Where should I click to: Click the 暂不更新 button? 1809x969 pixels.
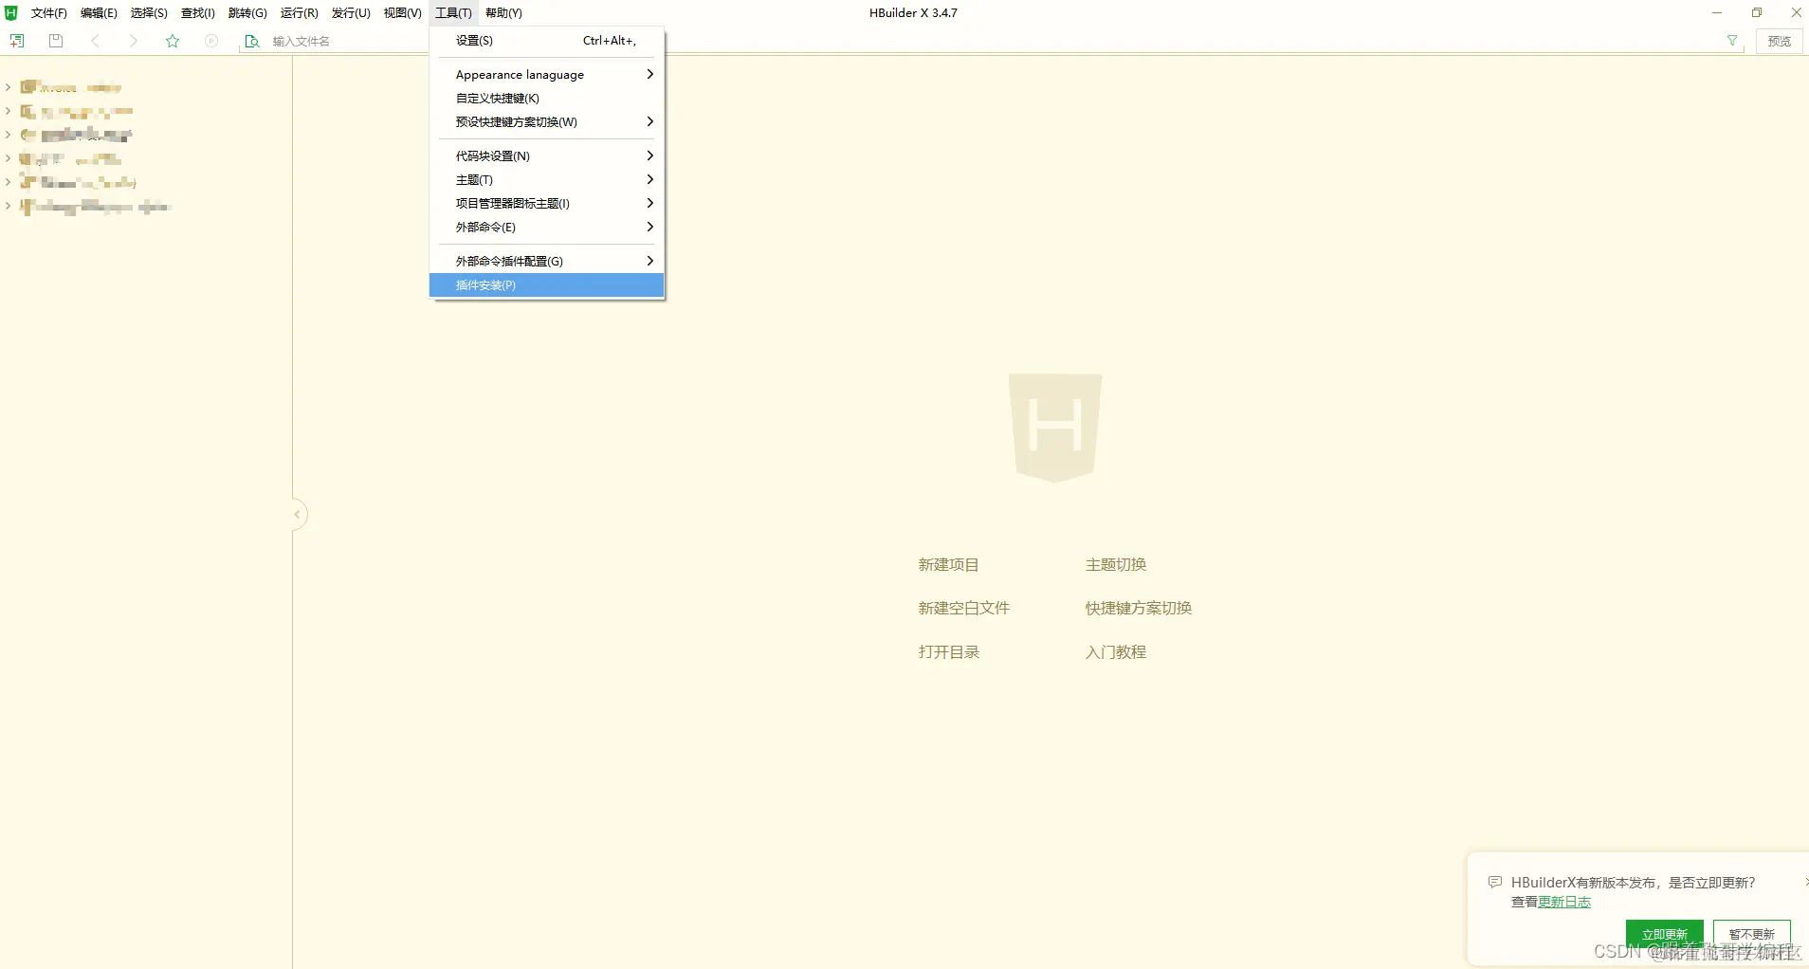click(1751, 934)
